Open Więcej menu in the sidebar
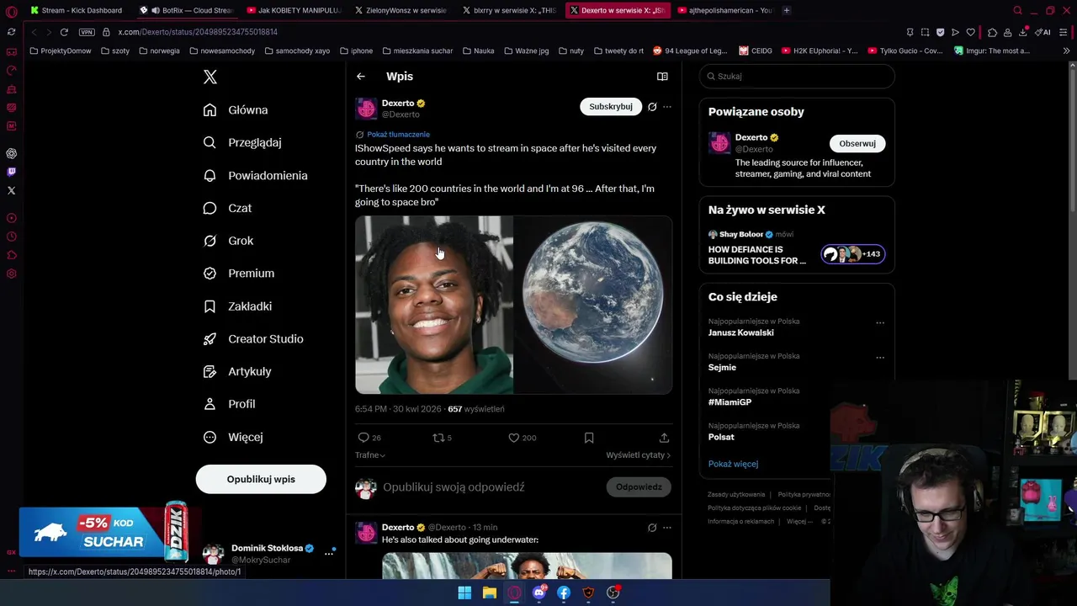 pyautogui.click(x=234, y=437)
